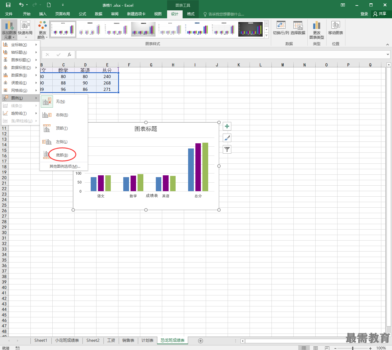Click the fx insert function icon
This screenshot has height=350, width=392.
(x=69, y=55)
